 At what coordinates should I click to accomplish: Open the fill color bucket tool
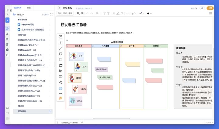(114, 13)
